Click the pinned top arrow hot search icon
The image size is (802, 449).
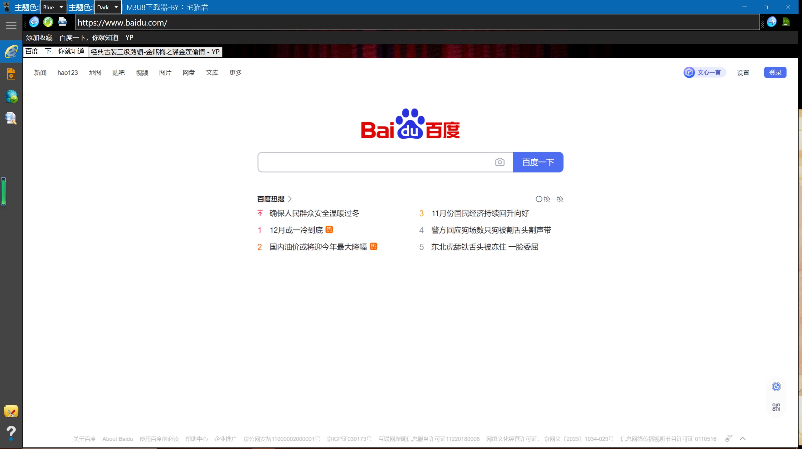point(260,213)
